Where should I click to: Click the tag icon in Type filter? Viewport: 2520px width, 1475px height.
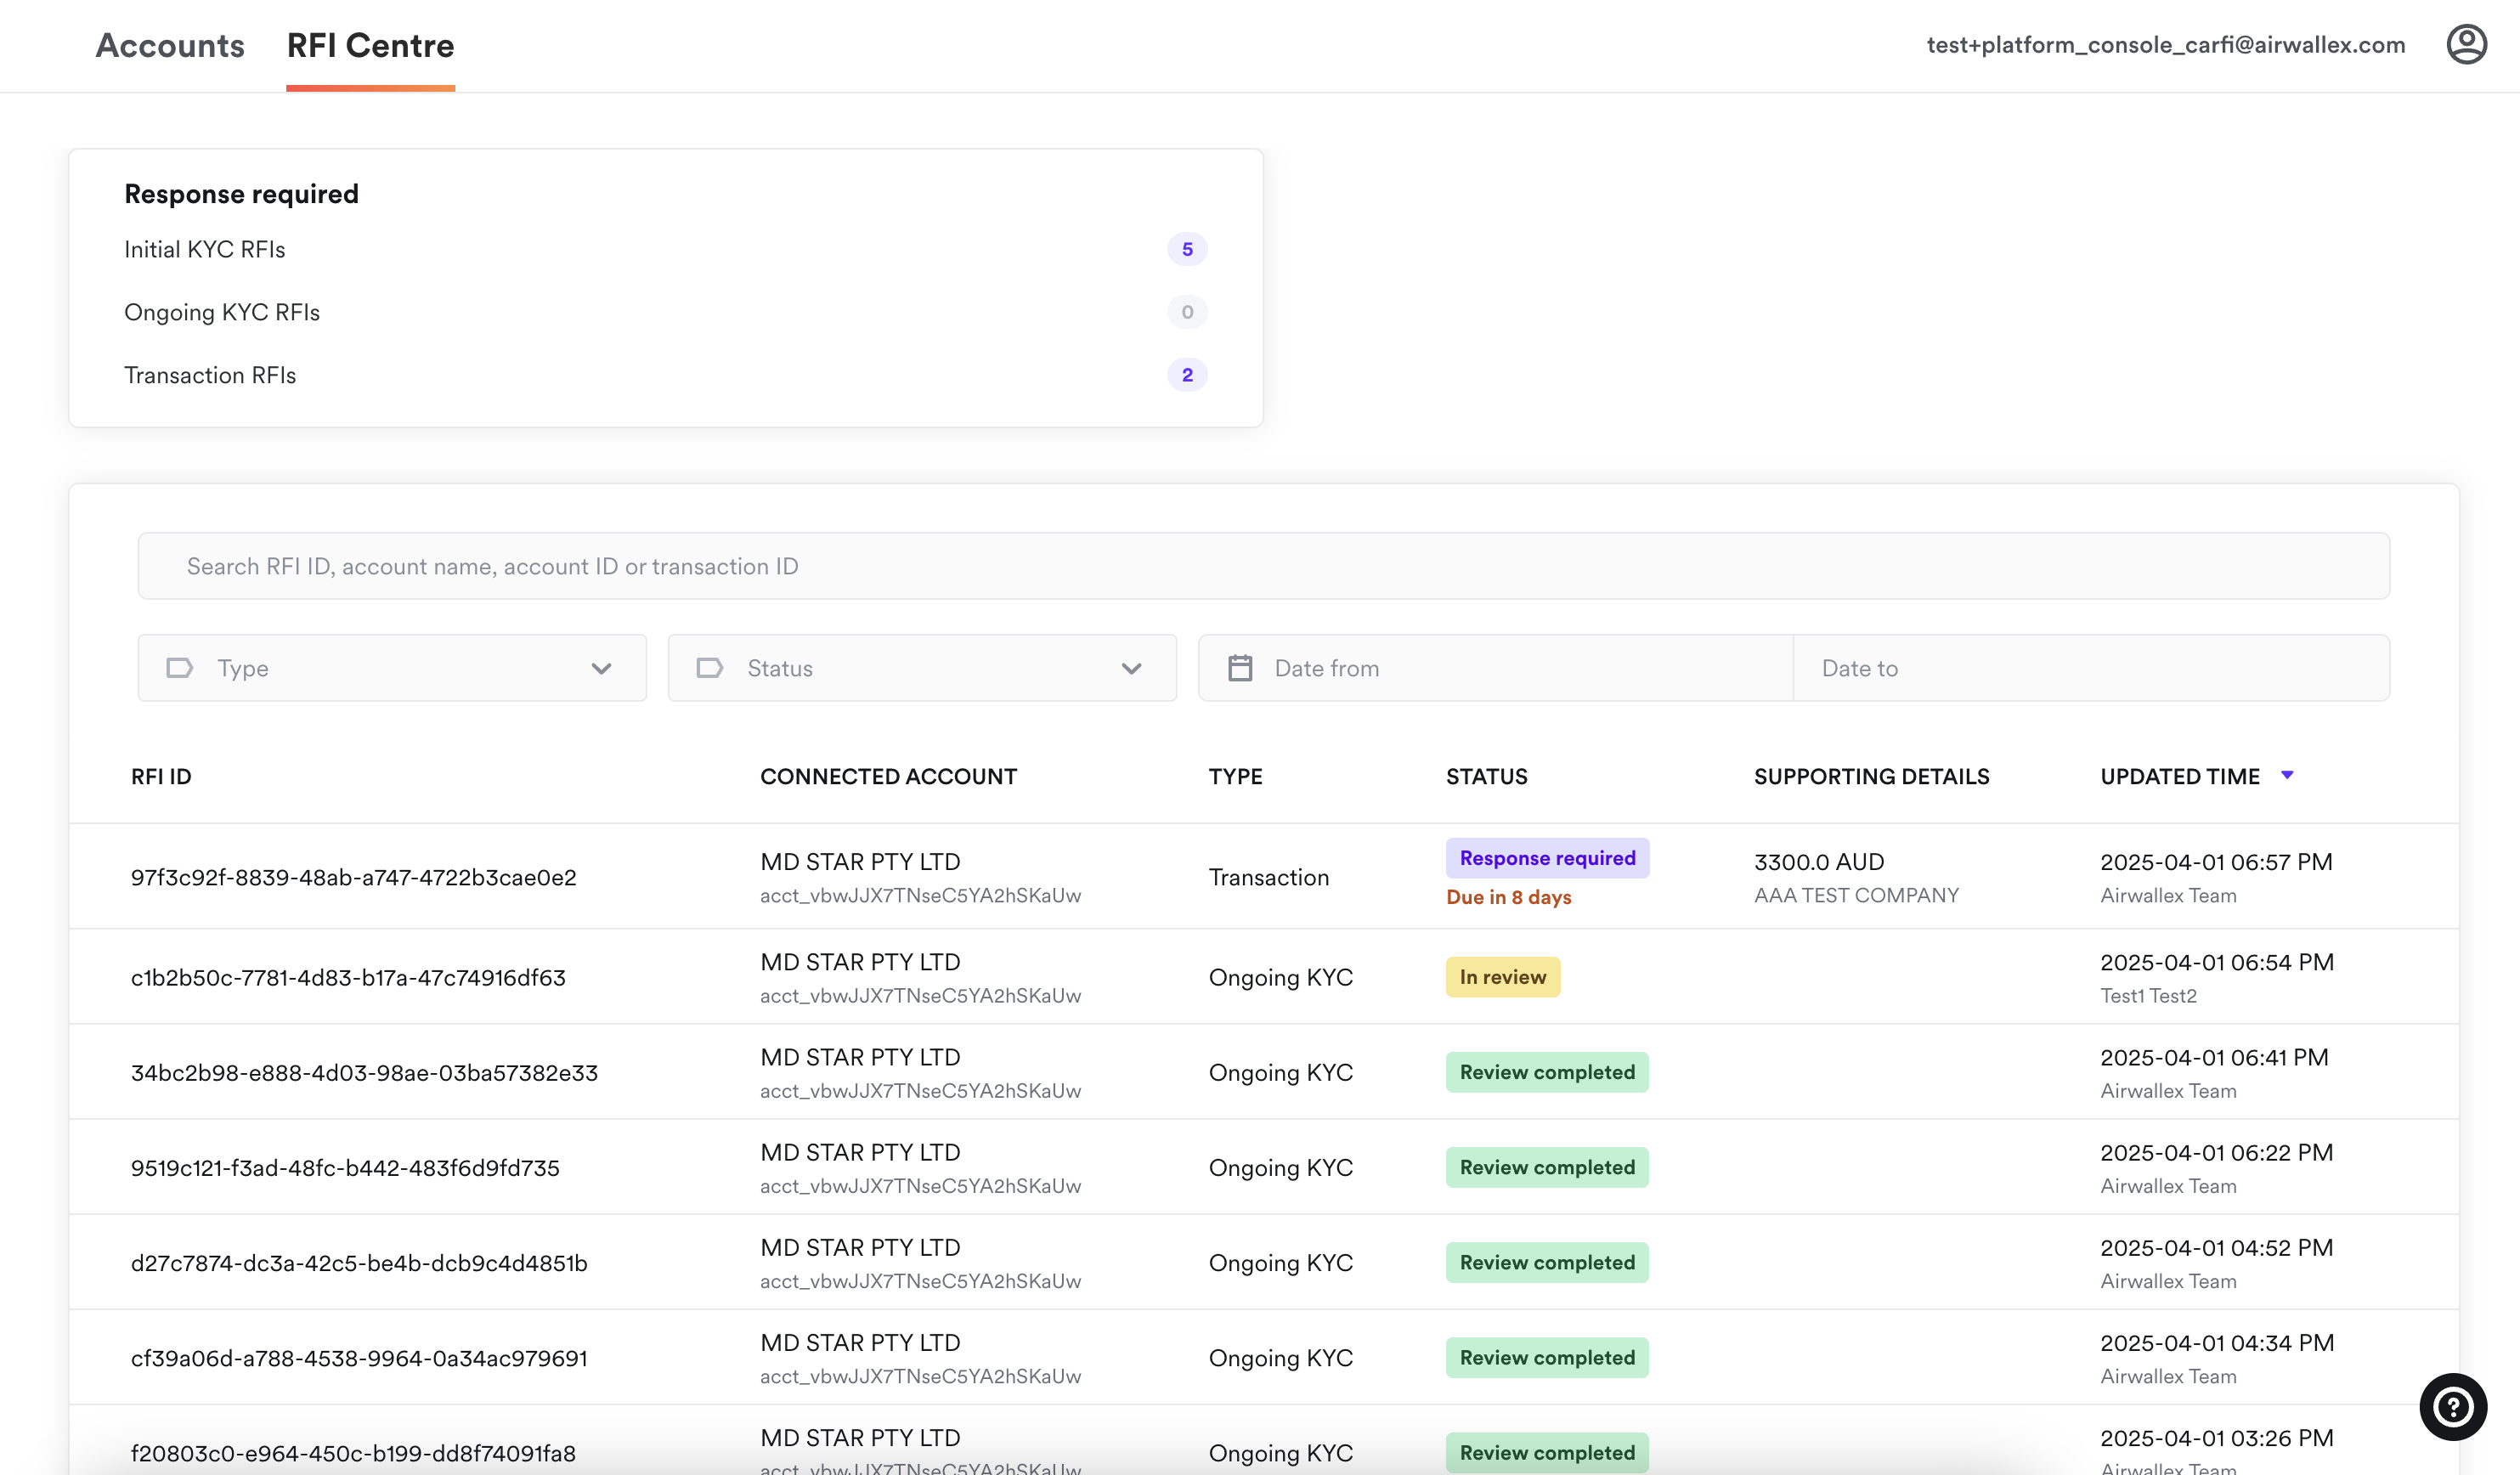180,668
